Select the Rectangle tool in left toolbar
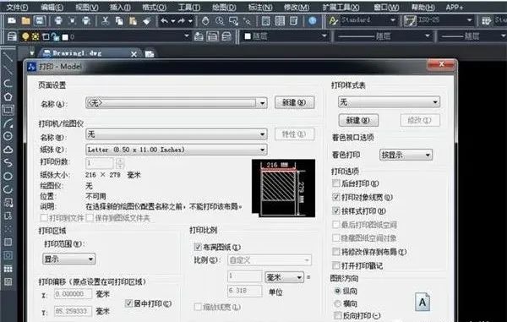 click(x=8, y=110)
